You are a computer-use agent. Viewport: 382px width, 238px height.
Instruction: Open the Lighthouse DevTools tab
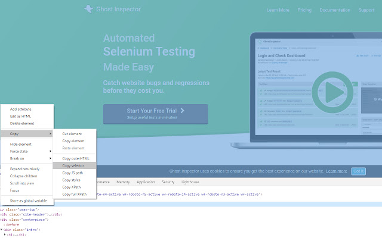point(190,182)
